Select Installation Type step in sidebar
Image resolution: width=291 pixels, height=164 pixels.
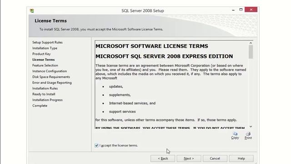click(x=45, y=48)
